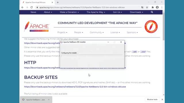The image size is (184, 103).
Task: Close the Apache Download Mirrors tab
Action: (52, 2)
